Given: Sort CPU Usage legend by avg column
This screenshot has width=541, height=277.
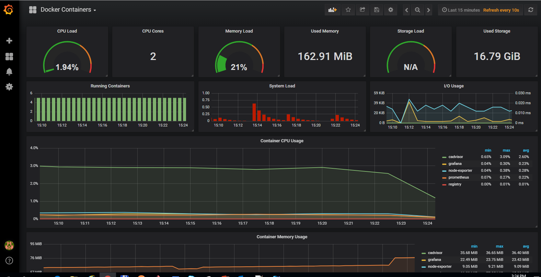Looking at the screenshot, I should 526,150.
